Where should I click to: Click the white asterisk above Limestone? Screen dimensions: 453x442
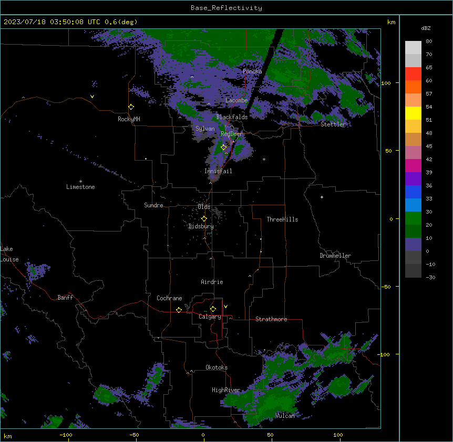80,182
